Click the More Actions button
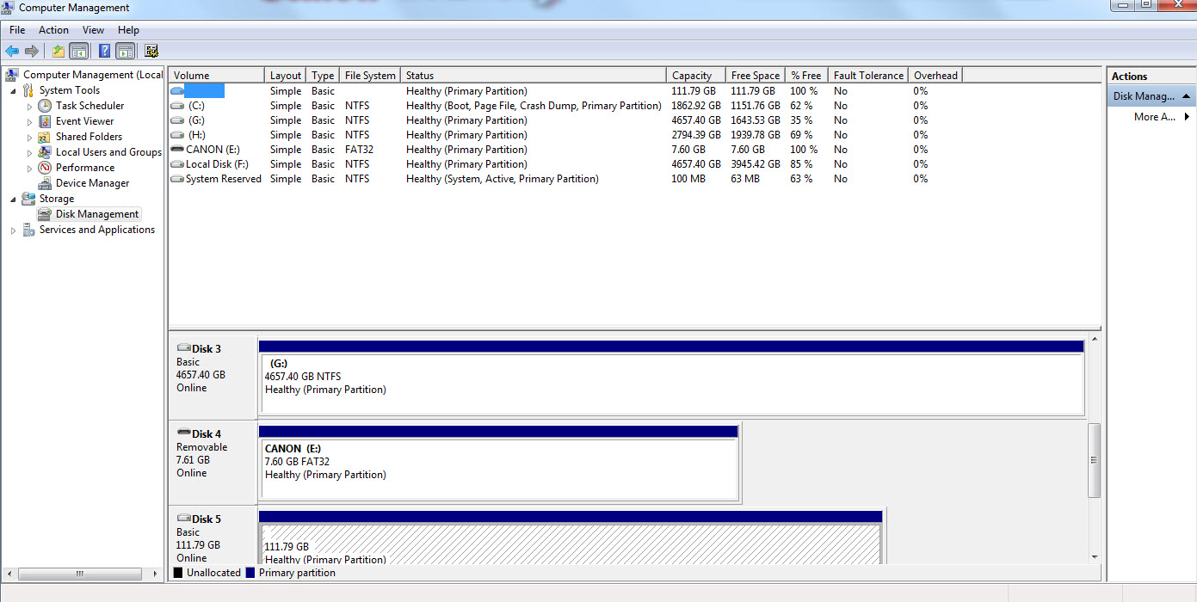This screenshot has height=602, width=1197. click(1155, 115)
